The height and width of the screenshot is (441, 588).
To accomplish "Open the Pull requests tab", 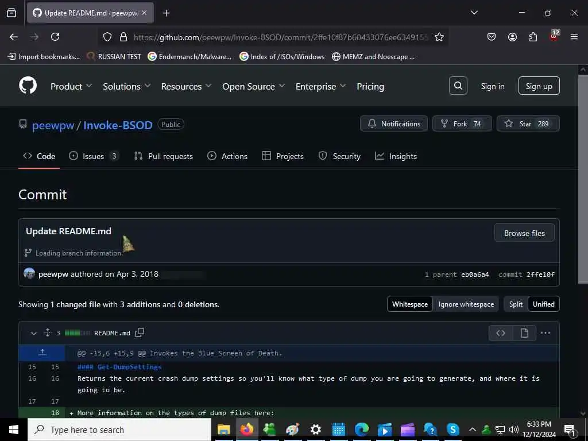I will tap(164, 156).
